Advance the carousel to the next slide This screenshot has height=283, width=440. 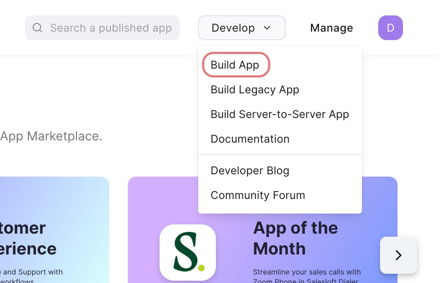coord(398,255)
